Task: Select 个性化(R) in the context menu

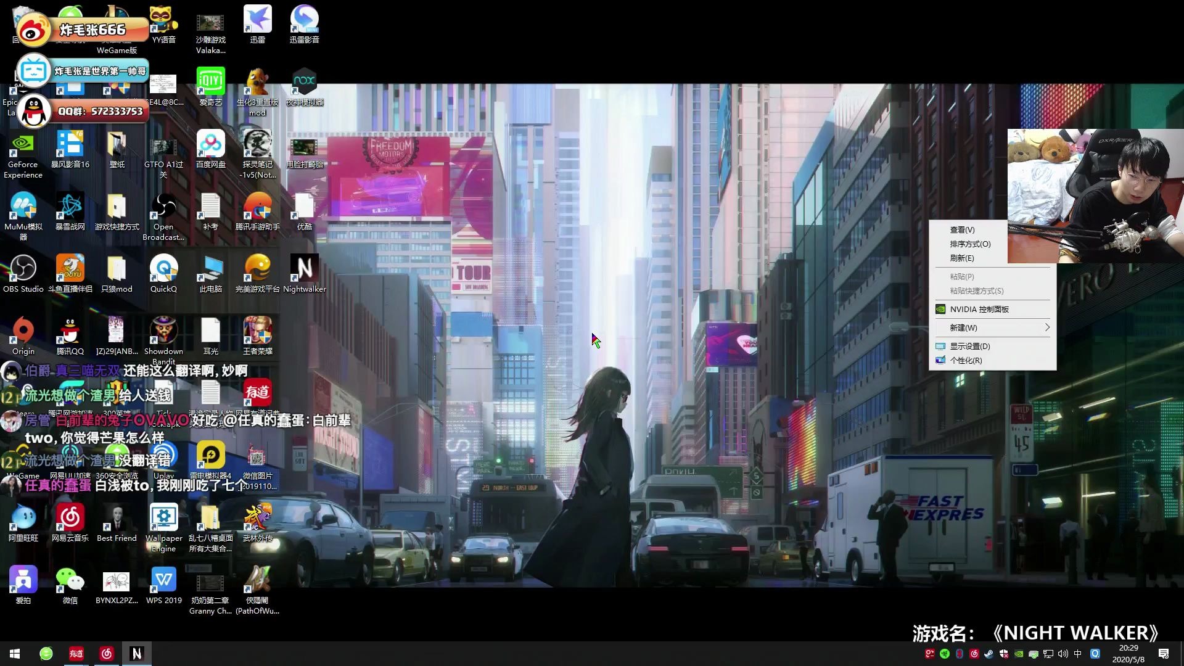Action: tap(992, 360)
